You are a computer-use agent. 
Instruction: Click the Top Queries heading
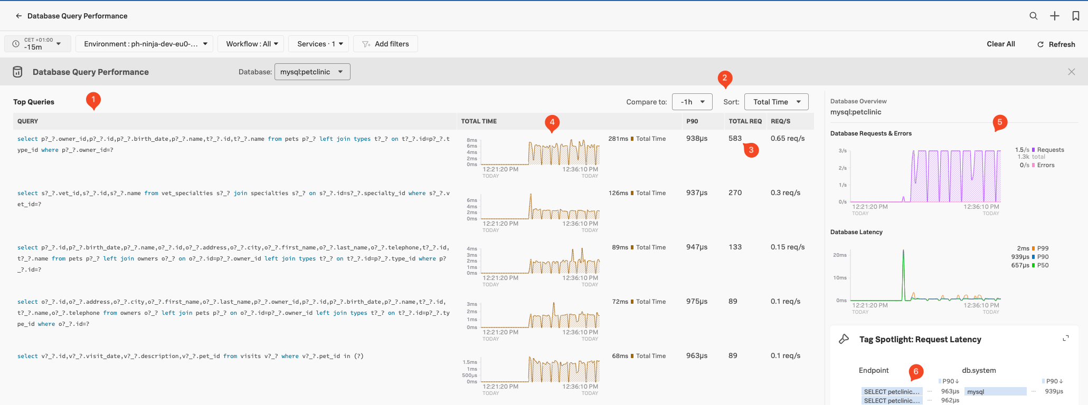(34, 102)
